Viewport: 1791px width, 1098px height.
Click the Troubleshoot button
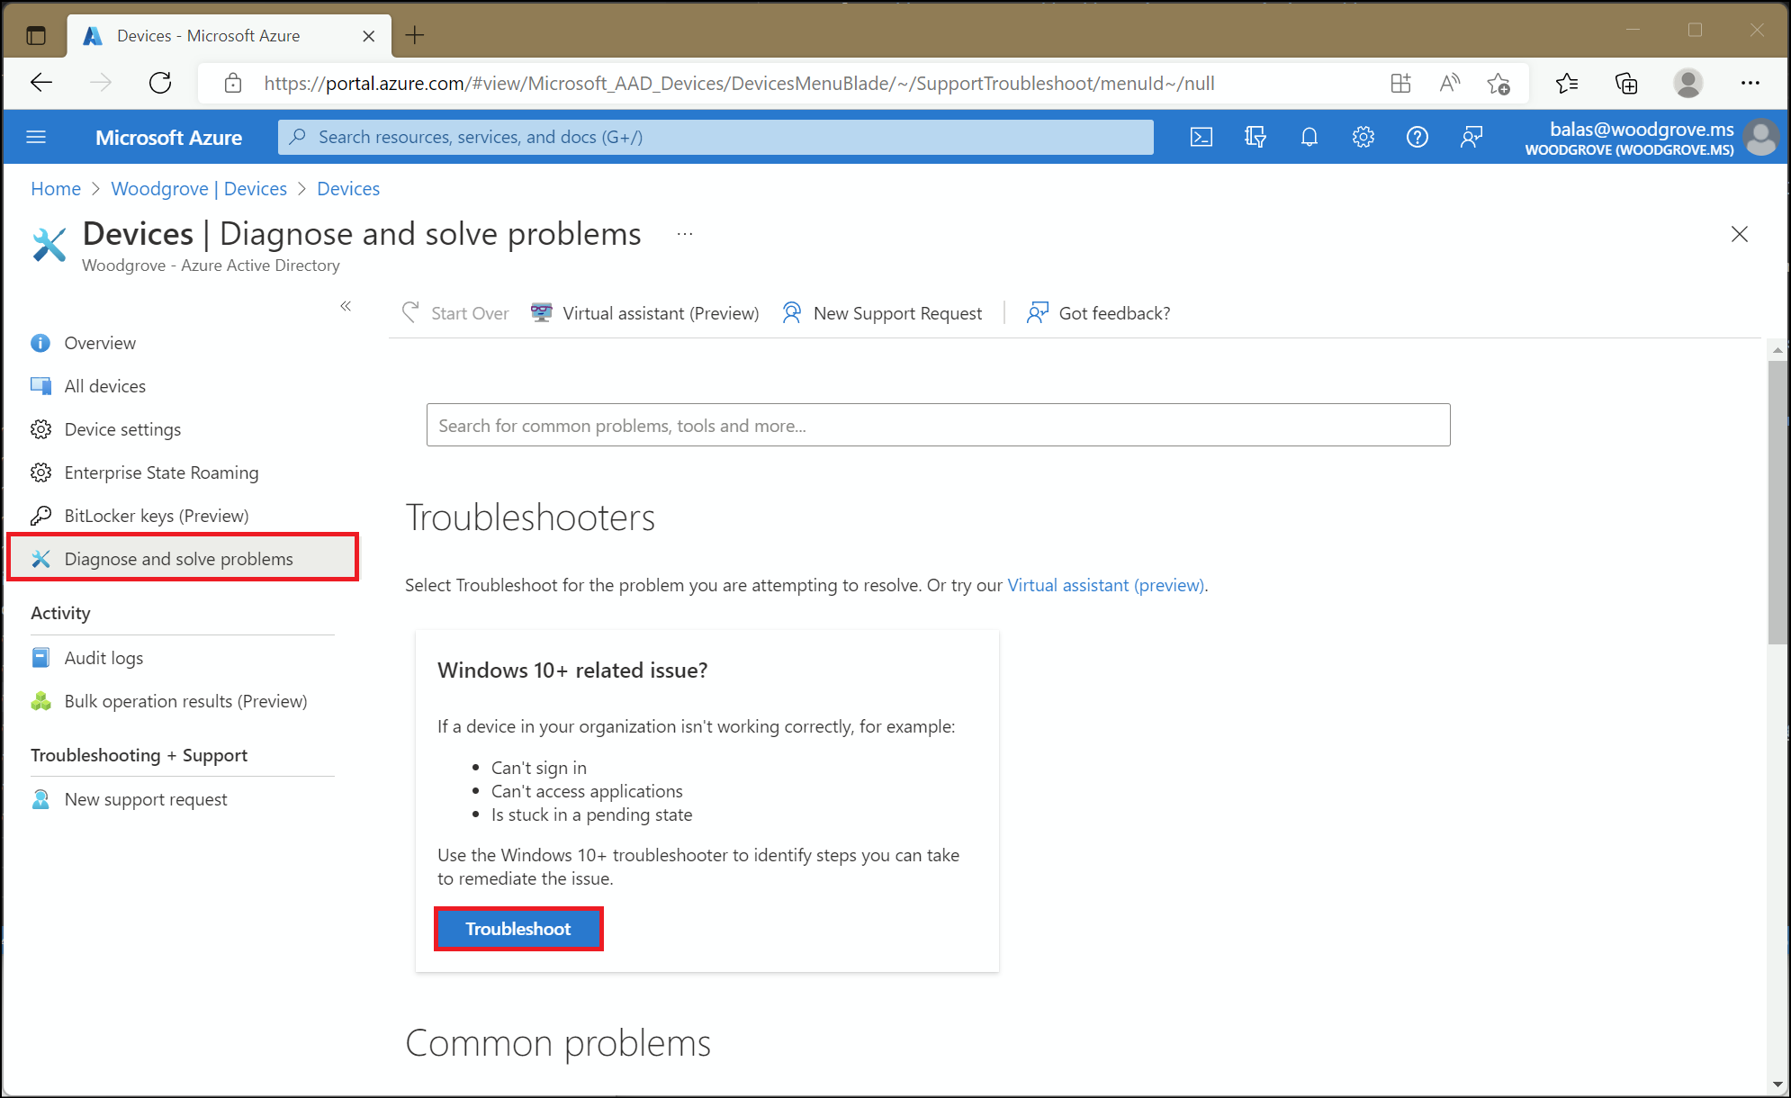518,929
